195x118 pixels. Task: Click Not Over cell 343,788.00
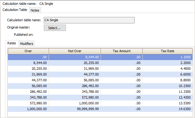75,92
